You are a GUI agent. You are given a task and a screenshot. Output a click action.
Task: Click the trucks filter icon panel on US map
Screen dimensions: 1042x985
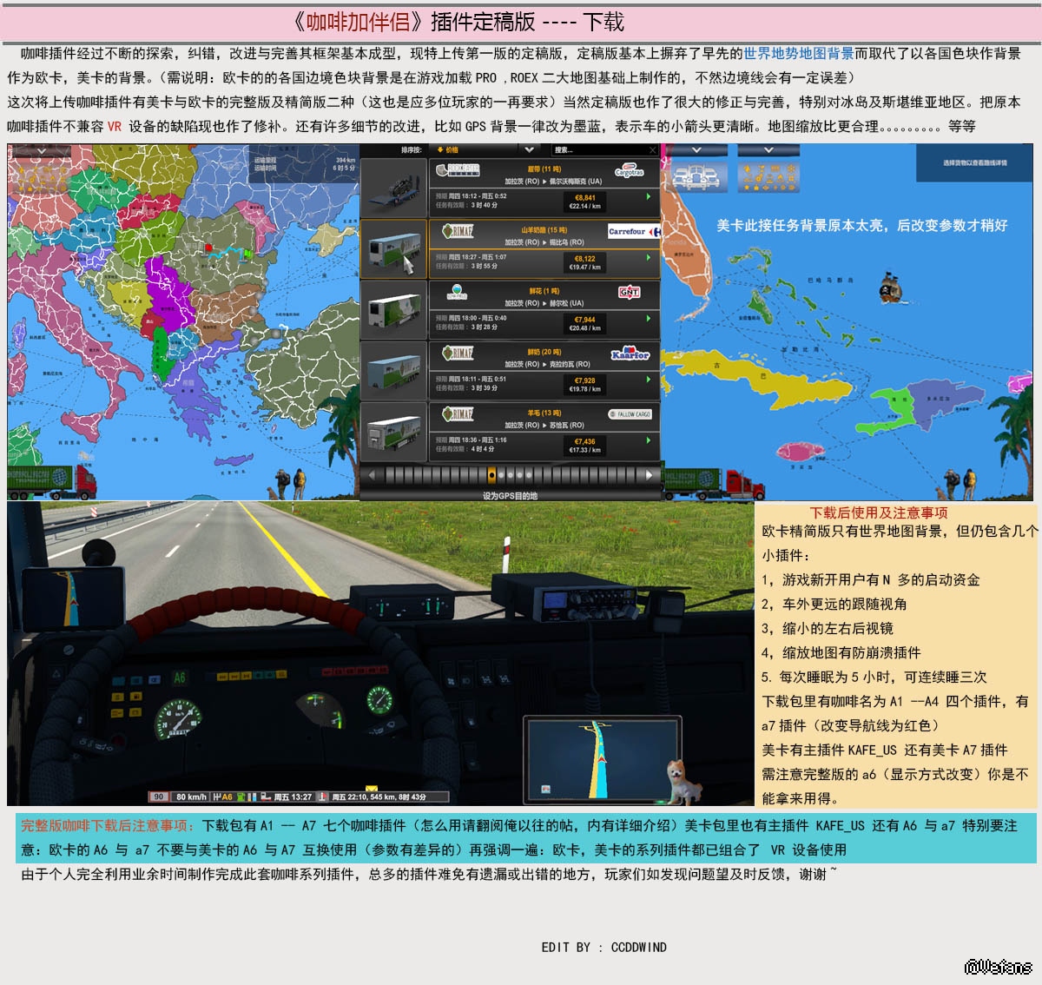coord(697,176)
